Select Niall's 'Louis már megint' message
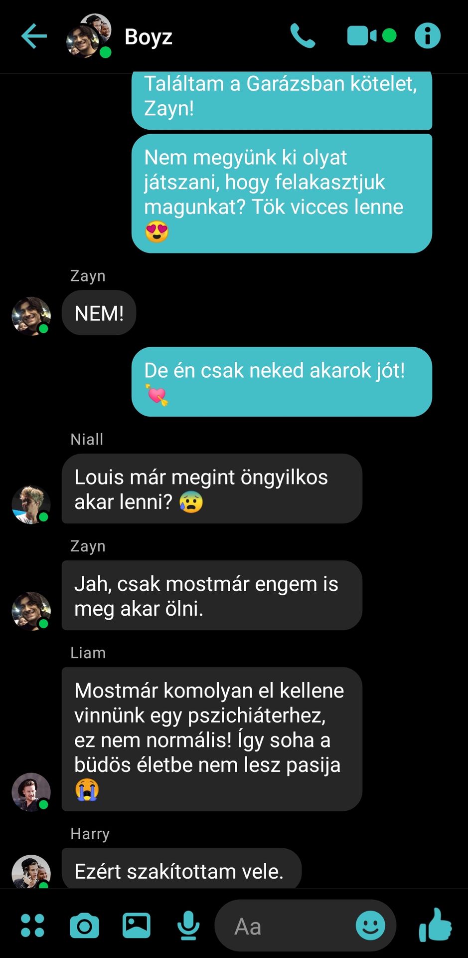468x958 pixels. tap(212, 488)
